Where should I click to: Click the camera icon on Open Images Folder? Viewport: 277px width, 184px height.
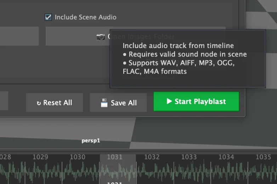coord(101,36)
